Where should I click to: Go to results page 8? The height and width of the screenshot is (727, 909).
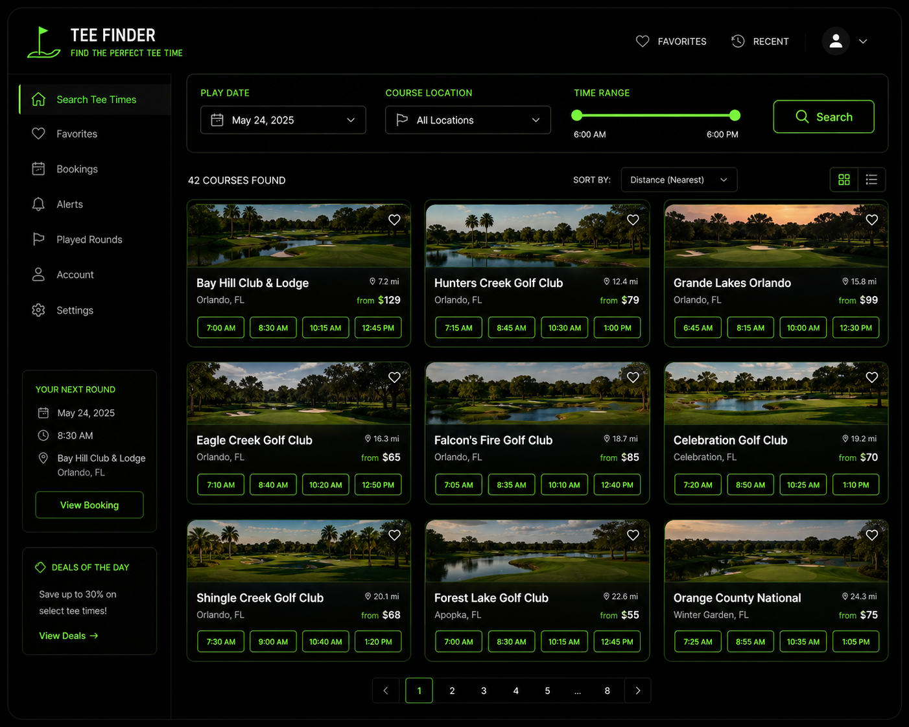pyautogui.click(x=607, y=691)
